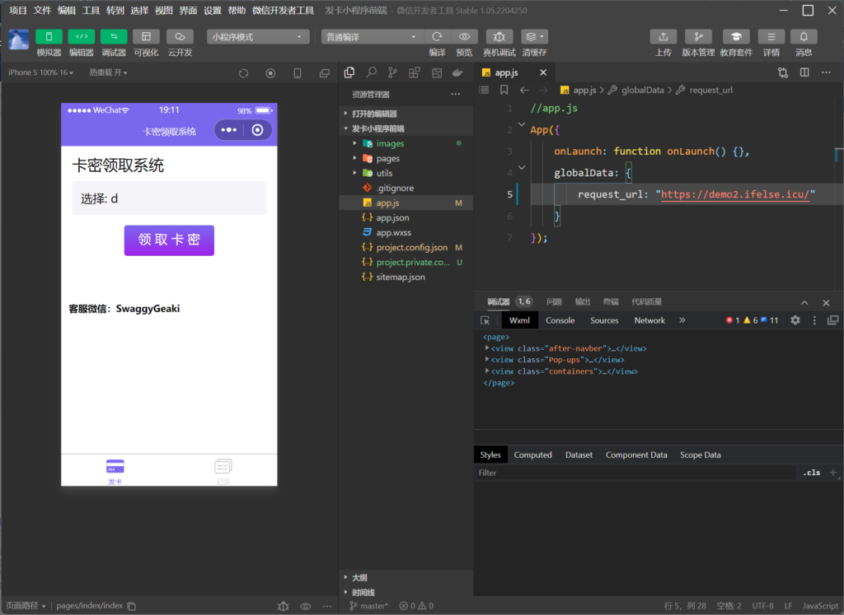Toggle the 编辑器 editor panel

click(81, 37)
